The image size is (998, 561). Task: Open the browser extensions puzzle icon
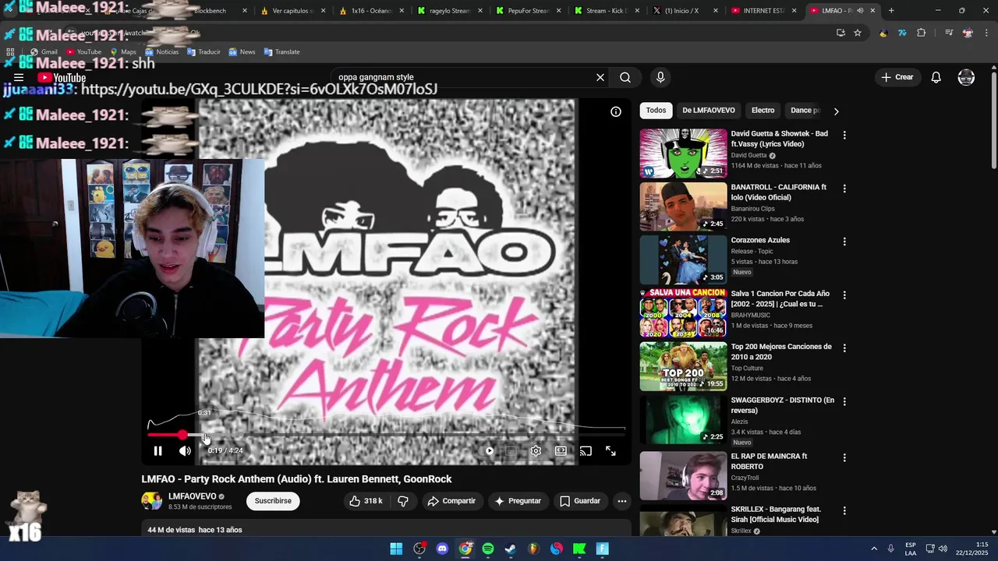(x=922, y=33)
